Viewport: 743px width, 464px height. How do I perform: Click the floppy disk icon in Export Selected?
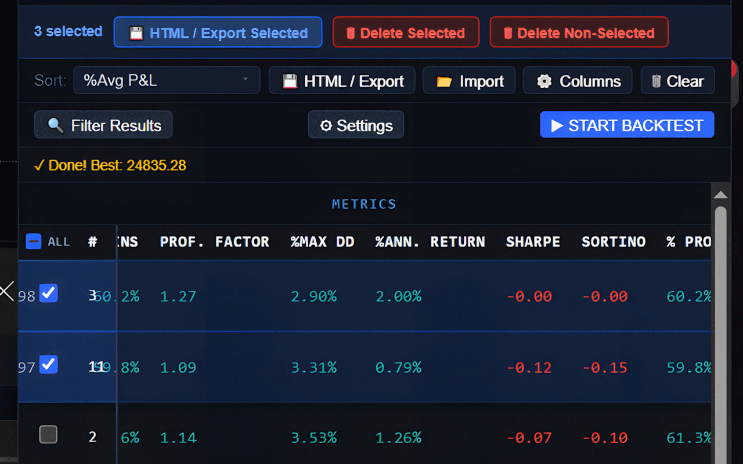[136, 33]
